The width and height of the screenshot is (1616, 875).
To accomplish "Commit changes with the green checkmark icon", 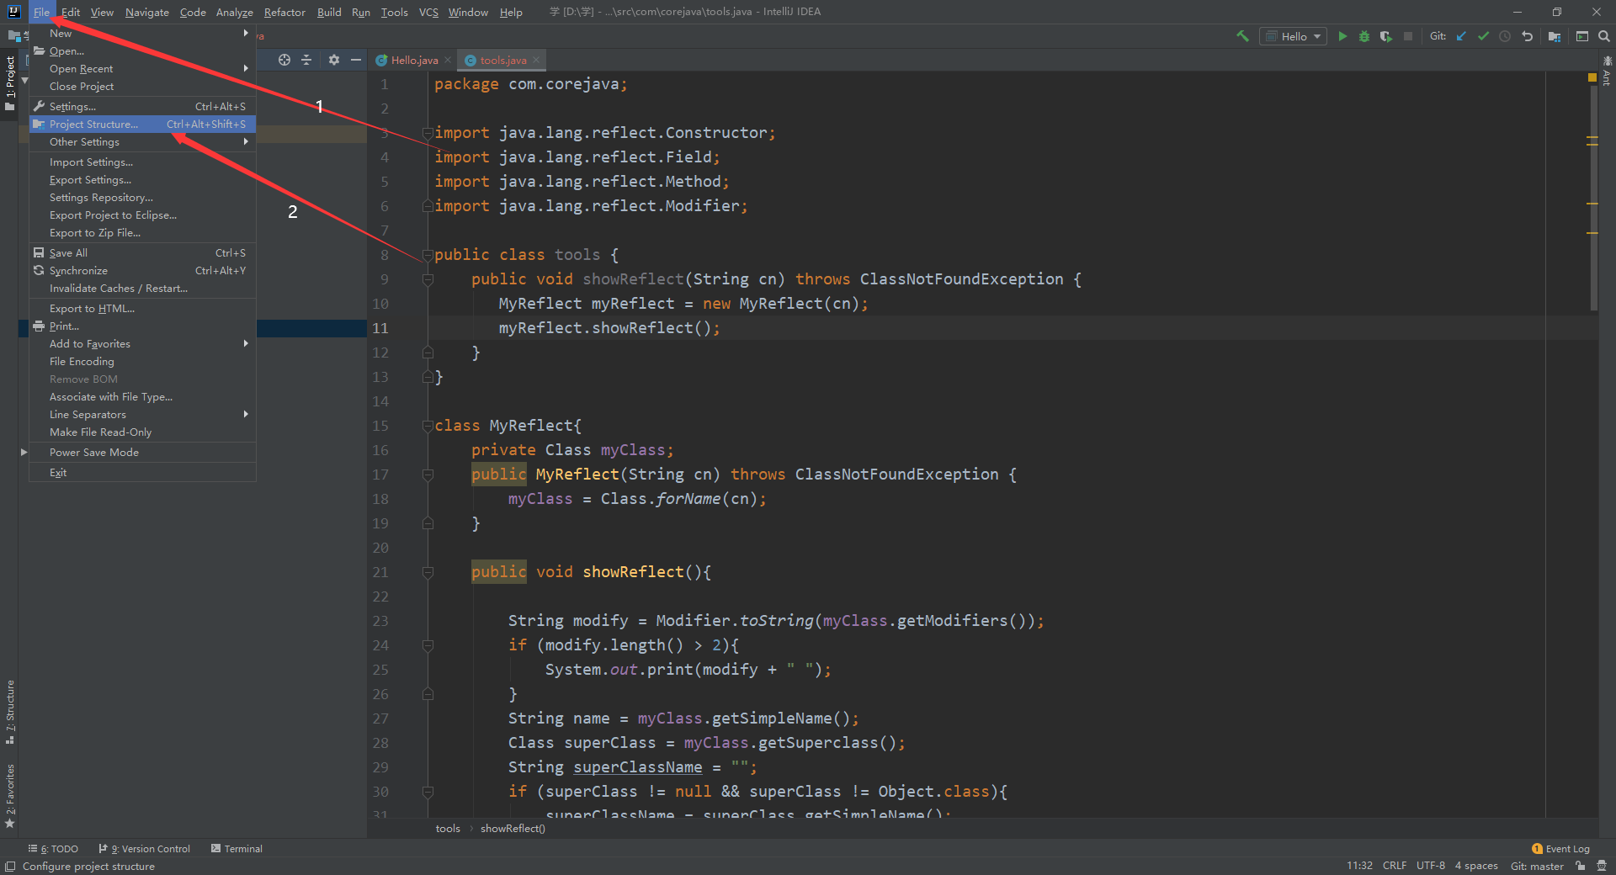I will (1482, 36).
